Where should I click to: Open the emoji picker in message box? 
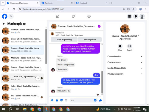pyautogui.click(x=95, y=100)
